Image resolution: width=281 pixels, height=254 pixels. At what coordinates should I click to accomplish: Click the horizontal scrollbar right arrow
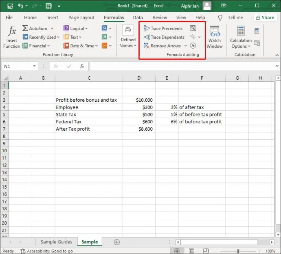point(272,242)
